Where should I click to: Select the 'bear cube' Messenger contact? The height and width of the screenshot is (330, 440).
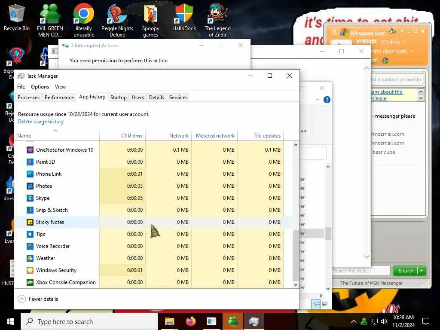click(384, 152)
